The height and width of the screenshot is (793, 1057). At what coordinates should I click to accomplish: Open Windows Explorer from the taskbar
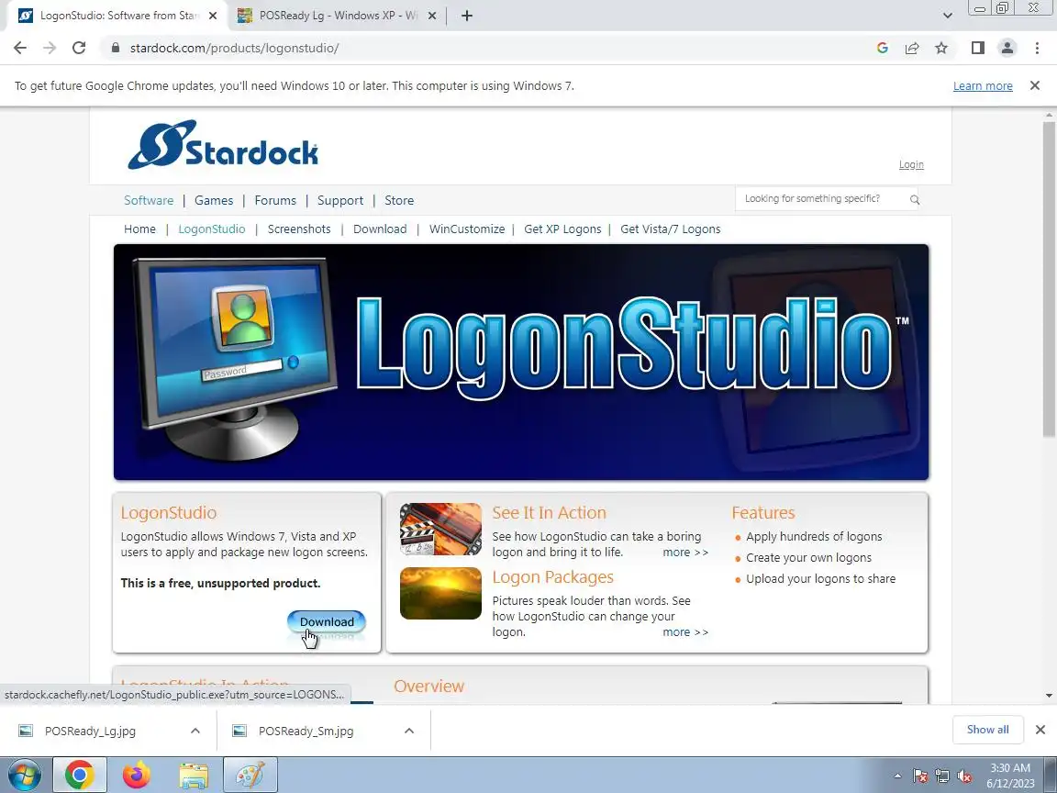tap(194, 776)
